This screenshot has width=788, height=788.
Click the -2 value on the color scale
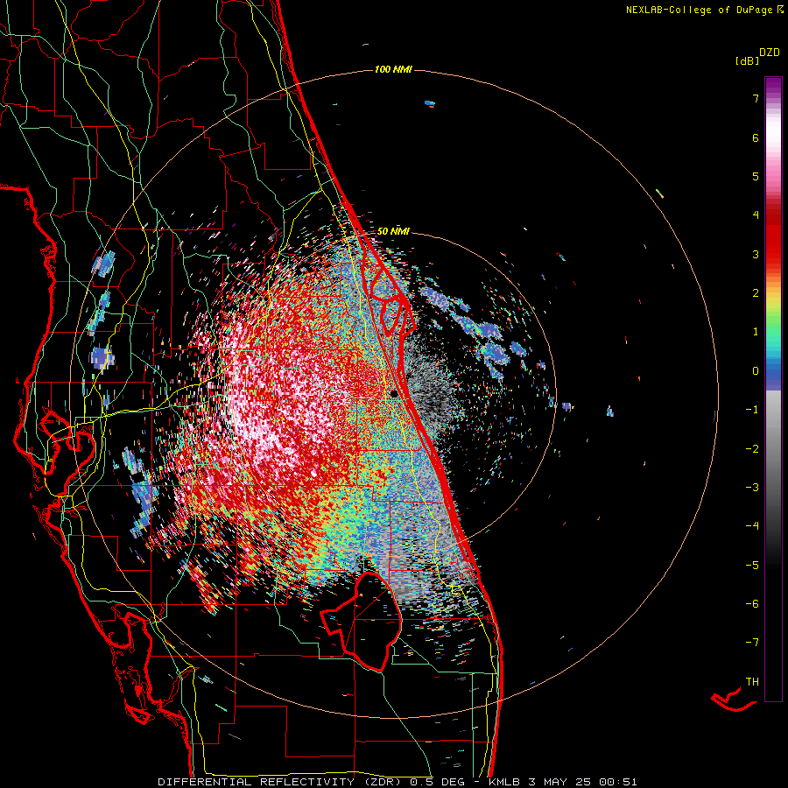[x=752, y=448]
